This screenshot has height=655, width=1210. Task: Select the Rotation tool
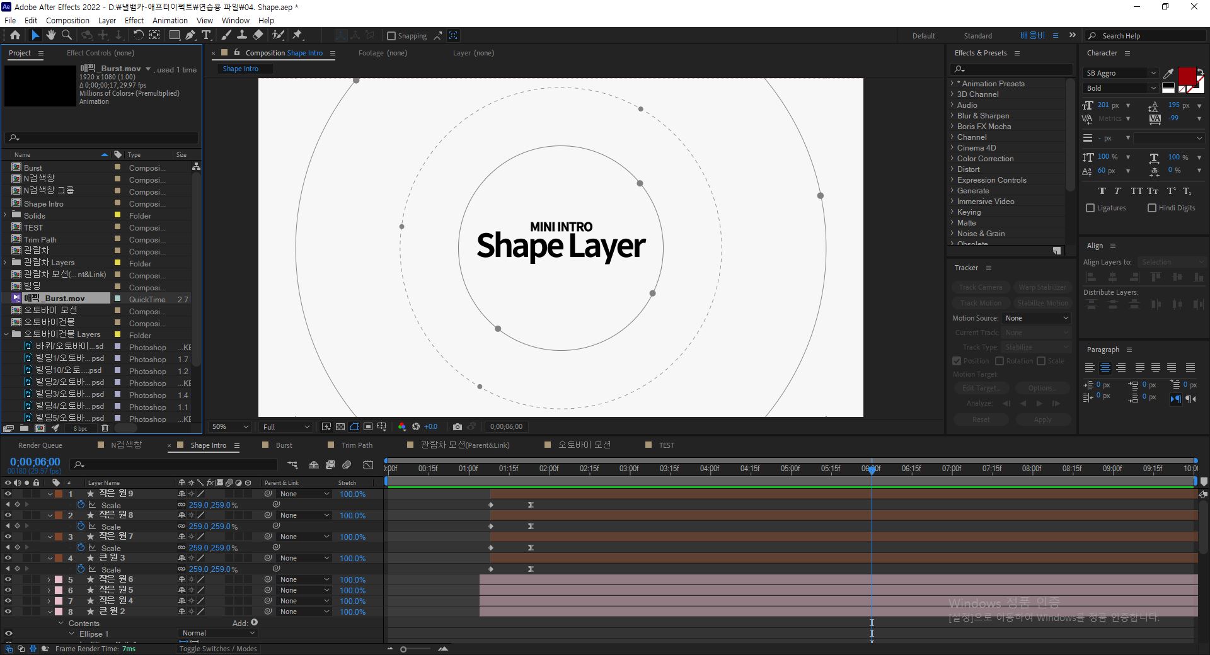tap(139, 35)
